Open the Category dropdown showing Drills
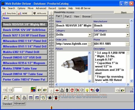The width and height of the screenshot is (135, 110). click(x=90, y=35)
